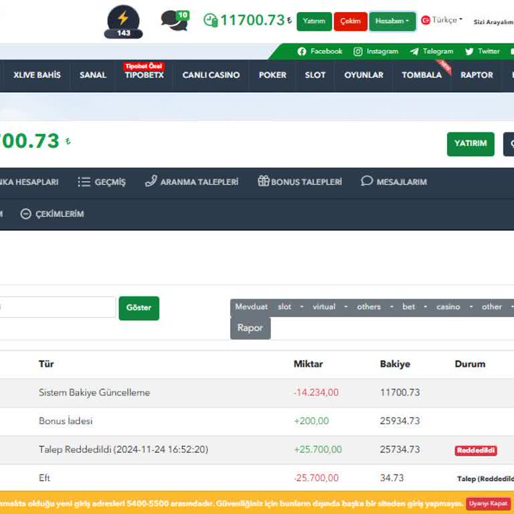Screen dimensions: 514x514
Task: Go to the Poker menu section
Action: (272, 75)
